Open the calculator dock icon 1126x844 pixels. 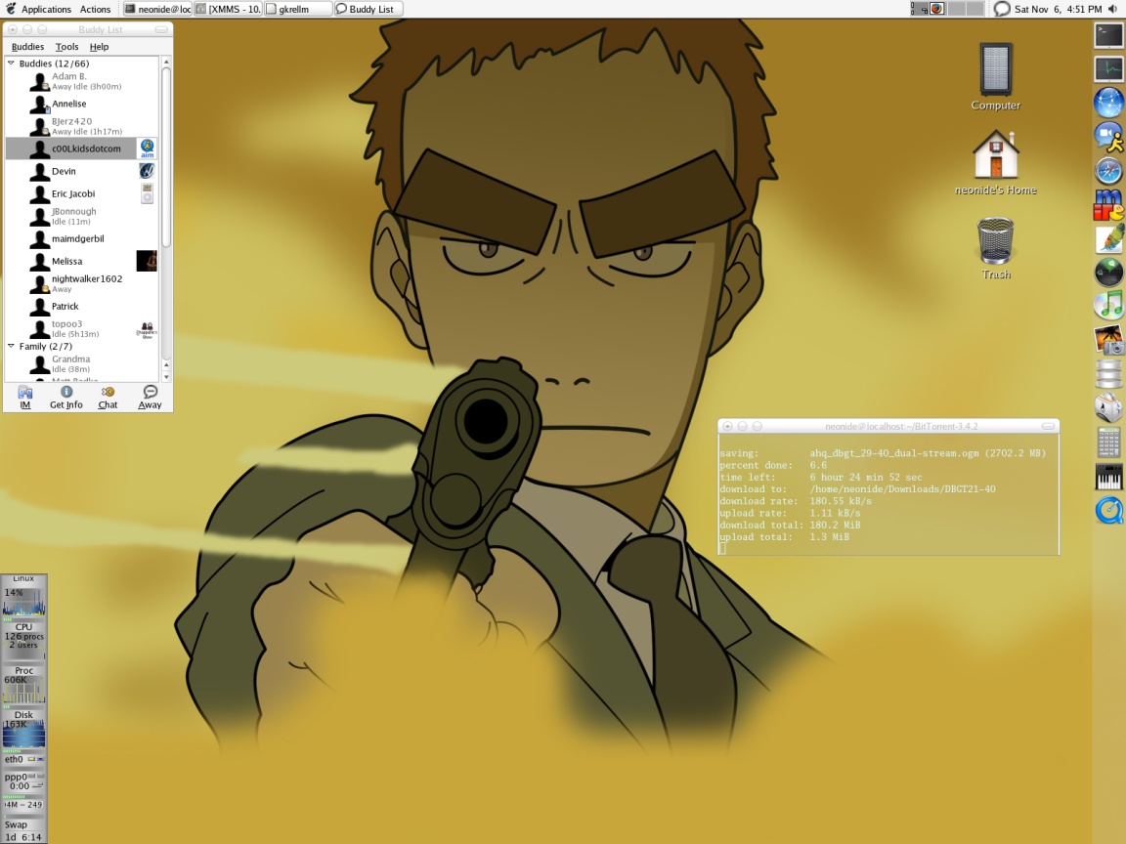(x=1108, y=443)
